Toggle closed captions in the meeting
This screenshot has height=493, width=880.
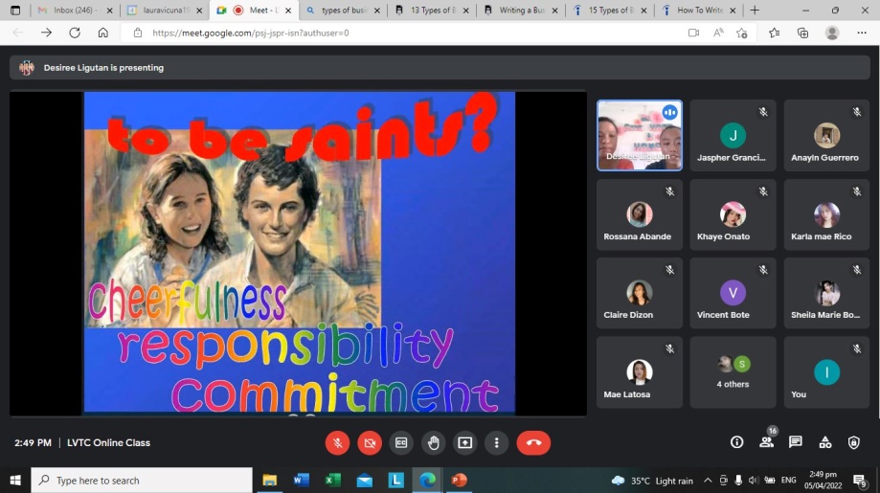pos(401,442)
